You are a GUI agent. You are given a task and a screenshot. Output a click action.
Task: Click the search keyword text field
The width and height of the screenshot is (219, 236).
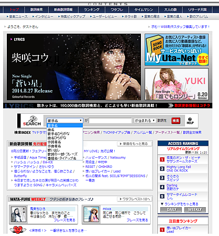click(x=110, y=121)
